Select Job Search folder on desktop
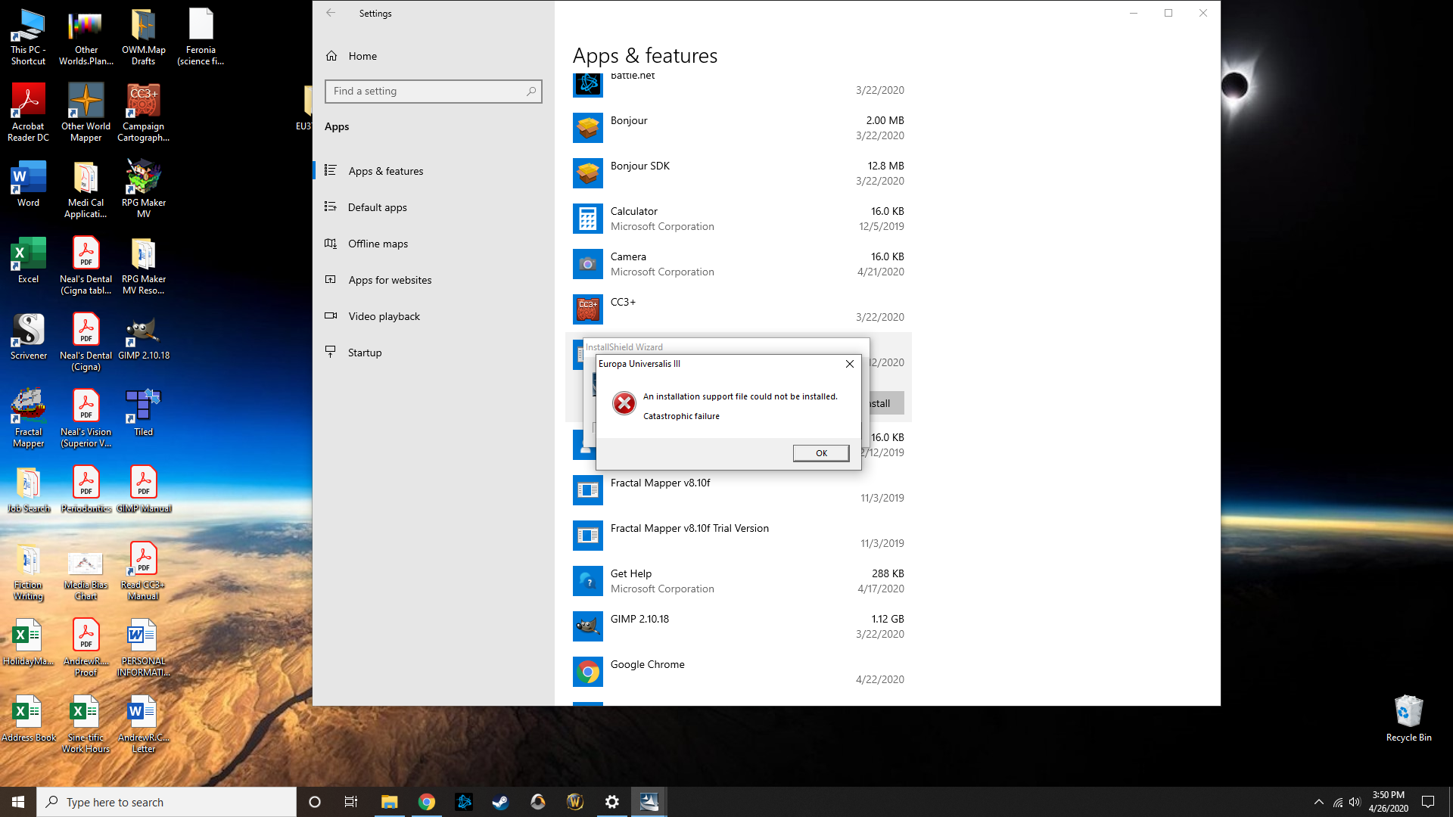Viewport: 1453px width, 817px height. (x=28, y=489)
